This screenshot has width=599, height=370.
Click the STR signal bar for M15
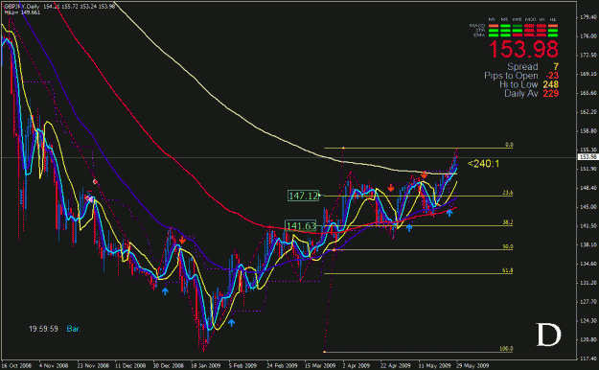(x=518, y=31)
